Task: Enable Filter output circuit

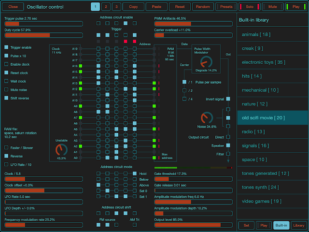Action: click(228, 154)
